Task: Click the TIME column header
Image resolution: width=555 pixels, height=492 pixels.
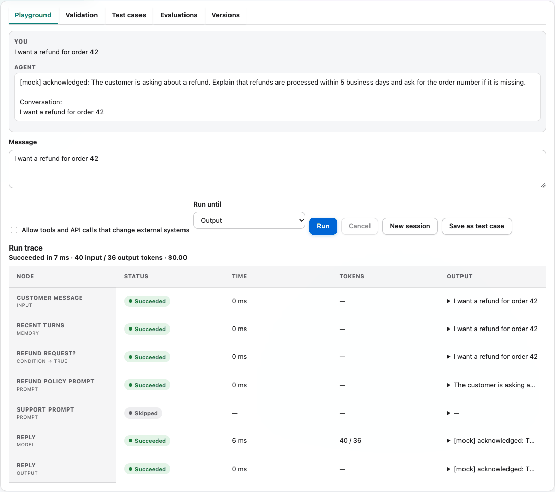Action: tap(239, 276)
